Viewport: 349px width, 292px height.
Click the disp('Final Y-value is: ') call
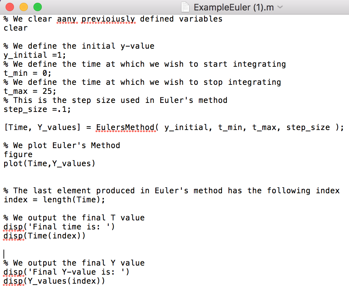coord(66,272)
